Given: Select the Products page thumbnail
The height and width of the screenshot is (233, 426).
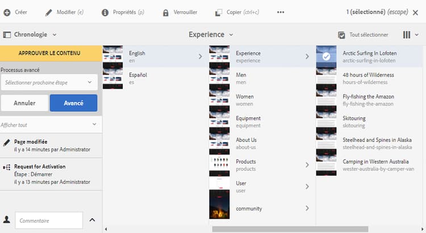Looking at the screenshot, I should [219, 165].
